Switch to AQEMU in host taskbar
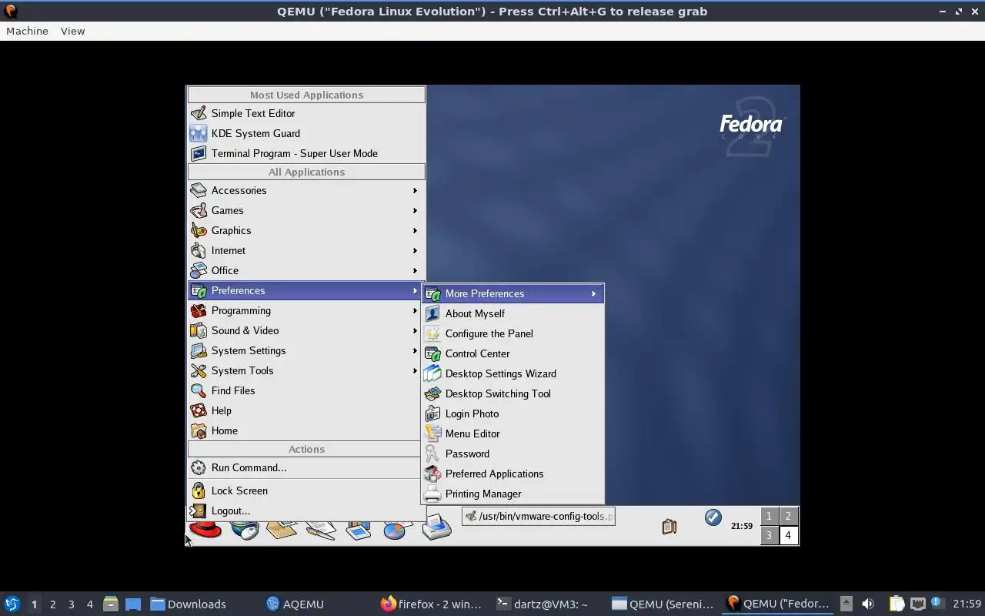 click(295, 604)
